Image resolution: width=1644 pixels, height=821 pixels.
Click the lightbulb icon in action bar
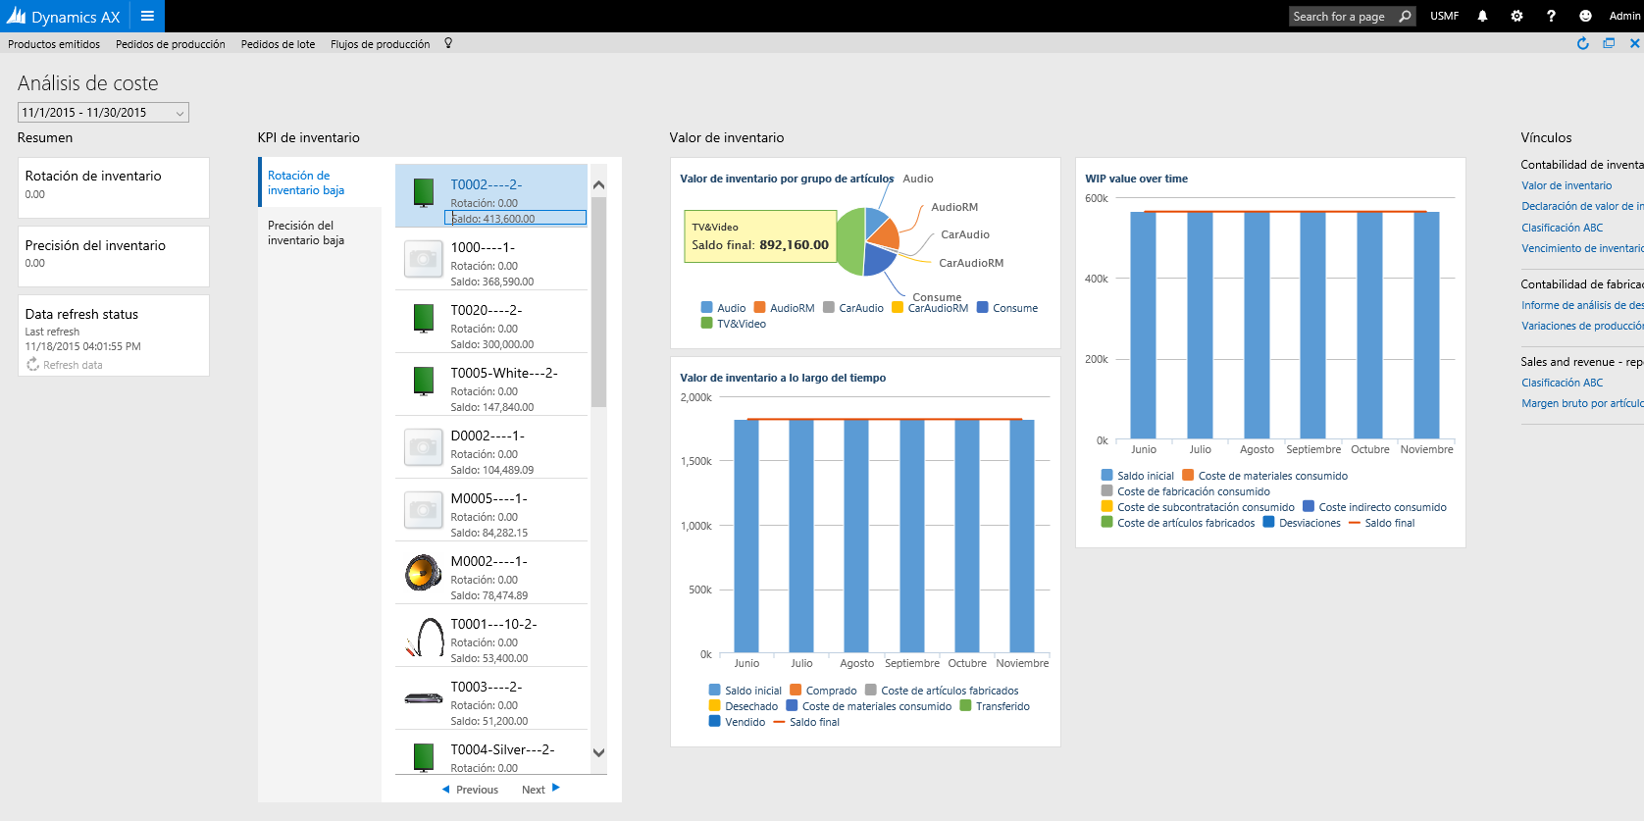pyautogui.click(x=448, y=43)
